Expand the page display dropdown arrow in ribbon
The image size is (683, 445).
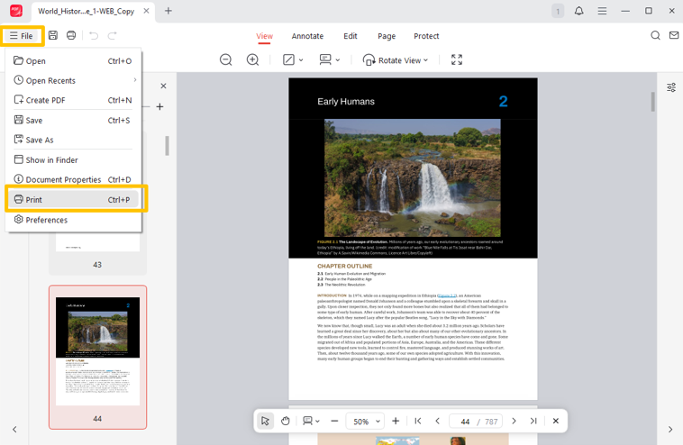click(x=338, y=60)
